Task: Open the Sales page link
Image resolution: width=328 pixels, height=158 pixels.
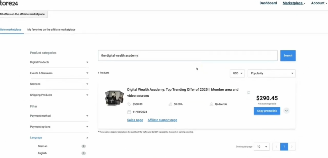Action: [x=135, y=120]
